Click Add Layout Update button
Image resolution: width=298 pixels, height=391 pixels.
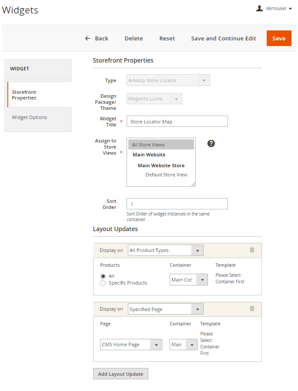point(121,374)
